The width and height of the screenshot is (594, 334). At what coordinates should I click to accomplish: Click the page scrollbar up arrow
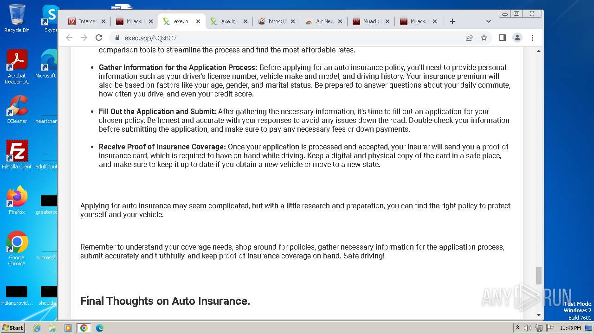pyautogui.click(x=539, y=51)
